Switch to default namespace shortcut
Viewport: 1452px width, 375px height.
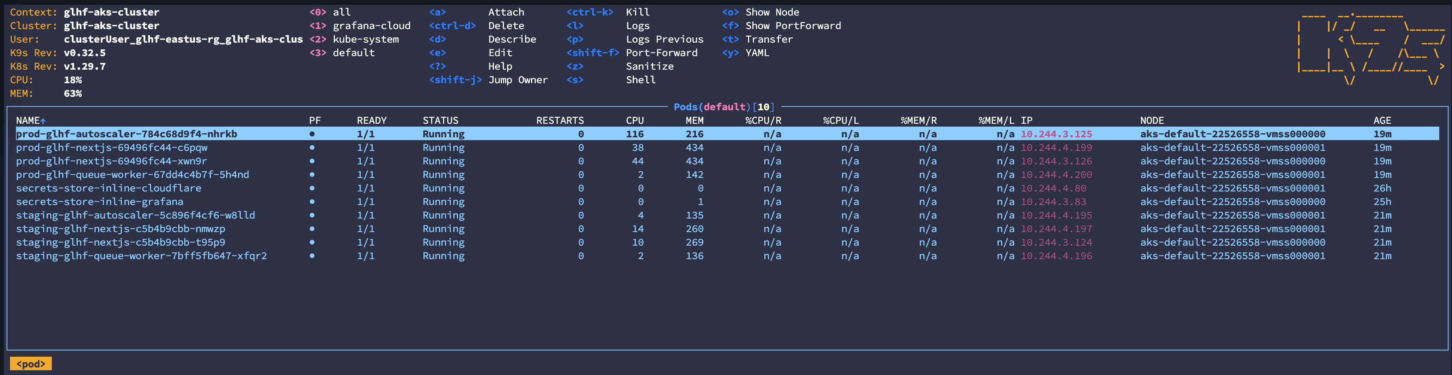pyautogui.click(x=342, y=53)
